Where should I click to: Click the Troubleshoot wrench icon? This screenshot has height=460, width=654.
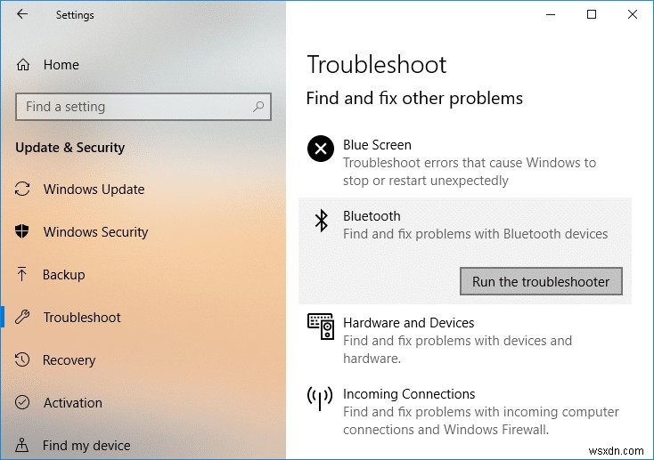(x=23, y=318)
